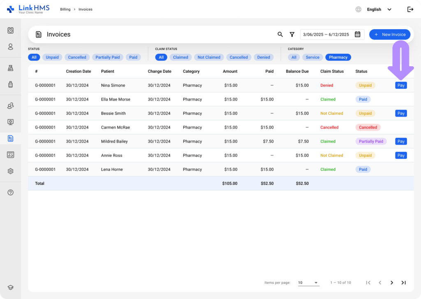Click Pay for Nina Simone invoice
This screenshot has height=299, width=421.
click(401, 85)
